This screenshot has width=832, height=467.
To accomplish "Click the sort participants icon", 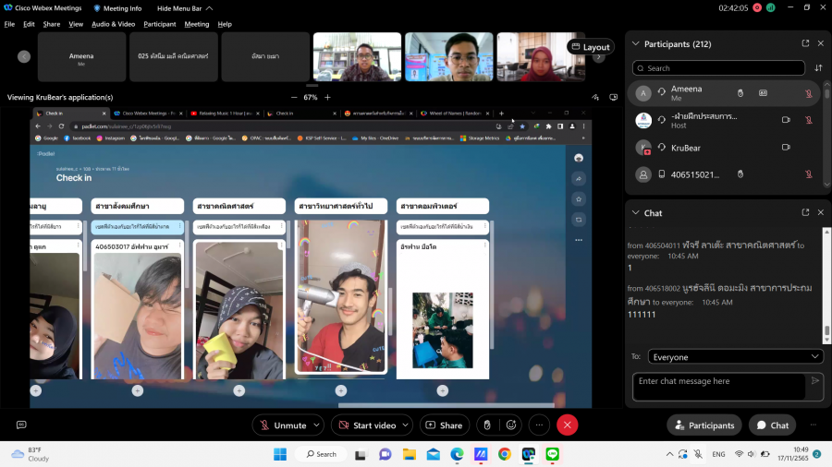I will click(818, 68).
